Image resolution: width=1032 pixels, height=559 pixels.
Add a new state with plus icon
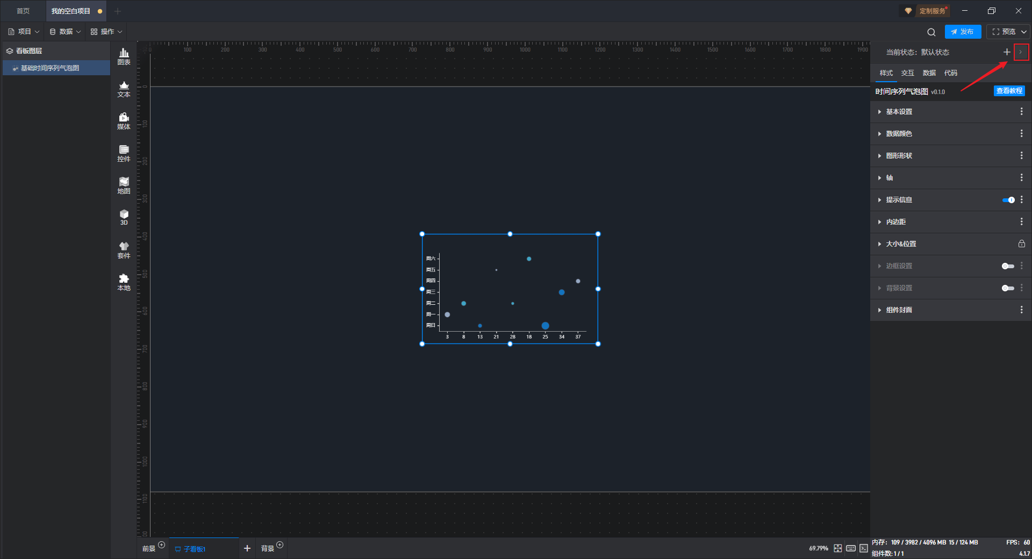[x=1007, y=52]
